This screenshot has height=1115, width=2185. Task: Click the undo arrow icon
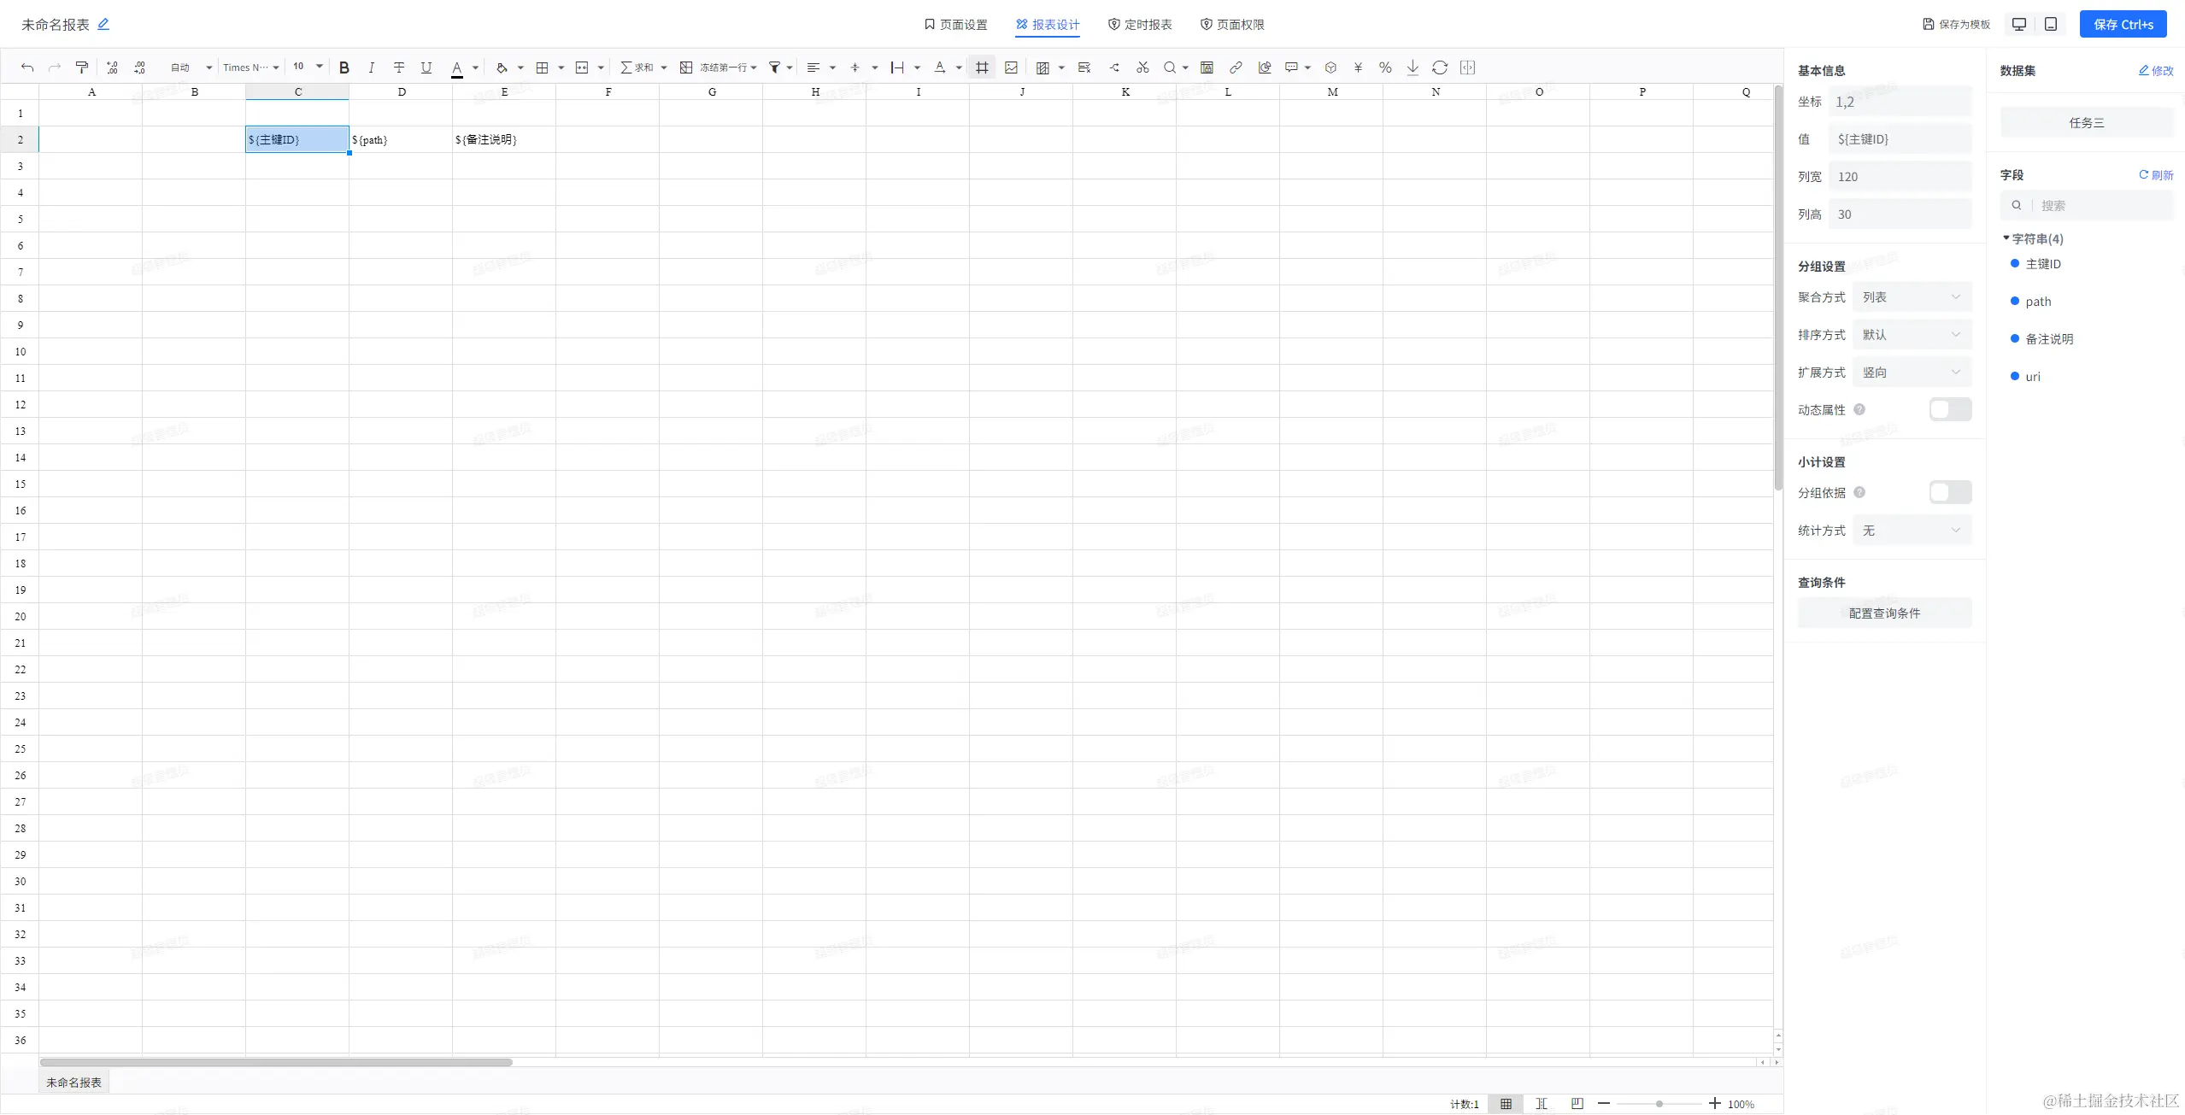tap(27, 67)
